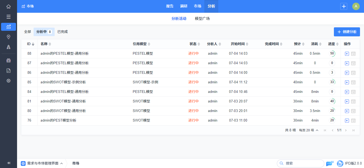
Task: Sort by 进度 column
Action: click(333, 44)
